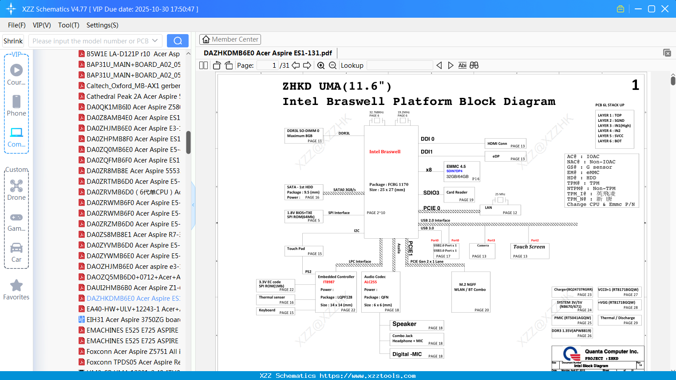This screenshot has height=380, width=676.
Task: Click the schematic viewer scrollbar thumb
Action: 673,81
